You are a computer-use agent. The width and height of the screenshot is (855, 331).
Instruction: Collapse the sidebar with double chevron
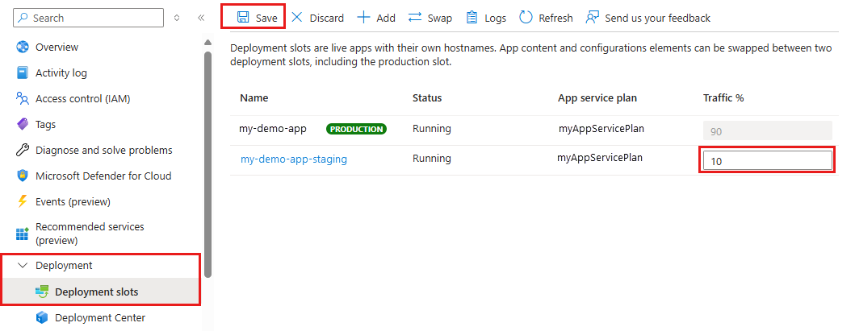click(x=201, y=18)
